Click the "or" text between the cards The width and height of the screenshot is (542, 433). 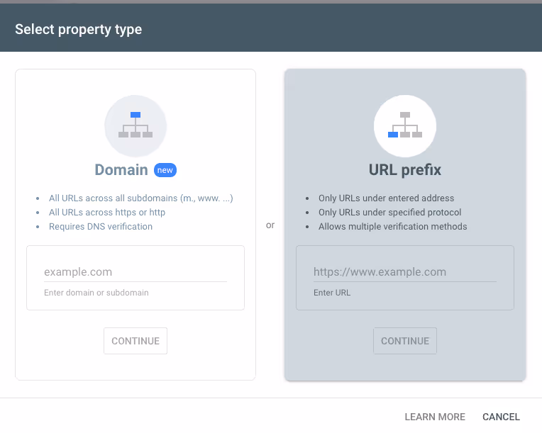click(x=270, y=225)
